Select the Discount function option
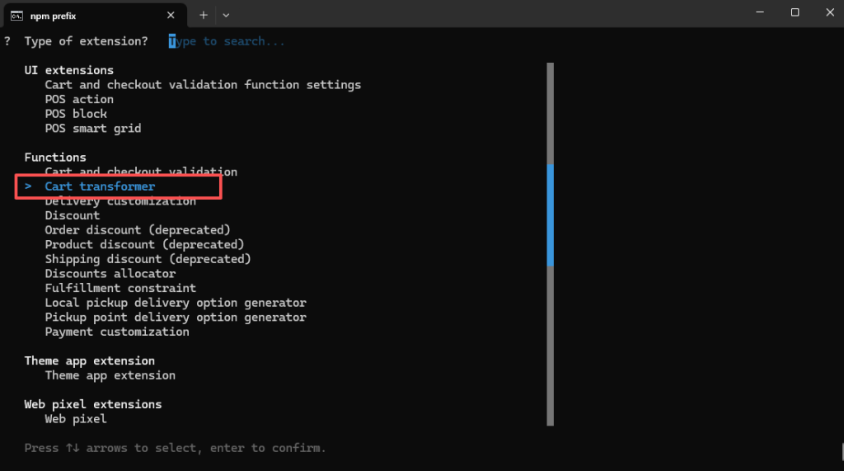The width and height of the screenshot is (844, 471). coord(73,215)
